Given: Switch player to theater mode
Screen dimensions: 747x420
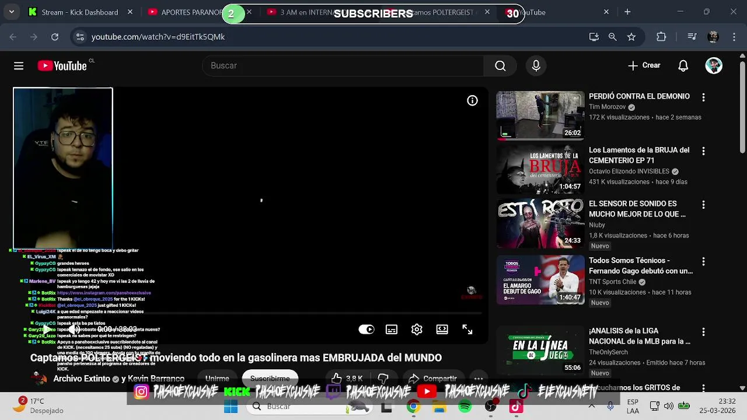Looking at the screenshot, I should click(x=442, y=330).
